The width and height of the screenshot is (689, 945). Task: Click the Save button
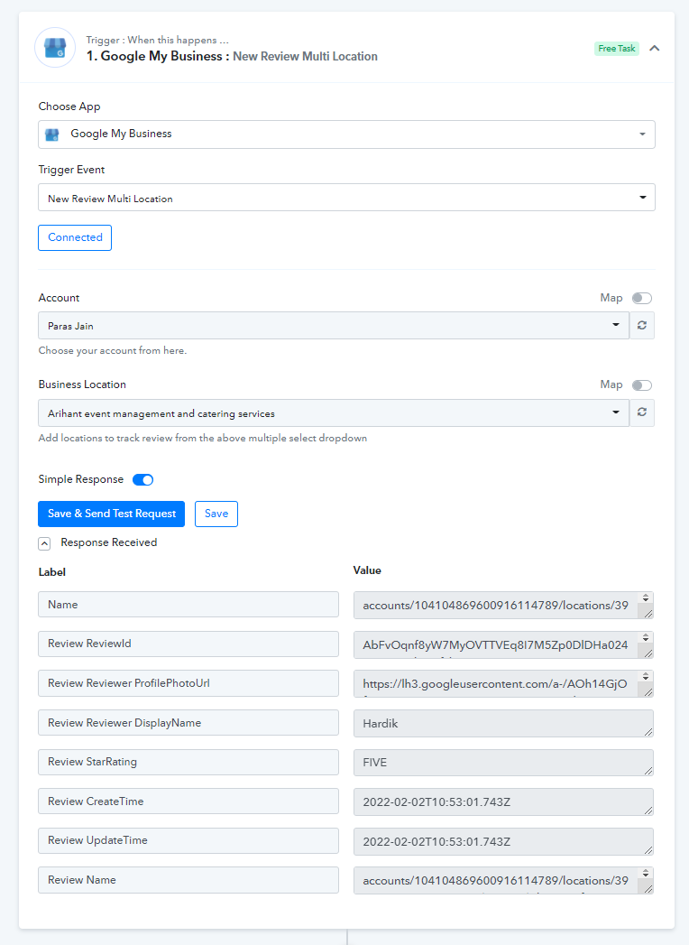pyautogui.click(x=216, y=514)
